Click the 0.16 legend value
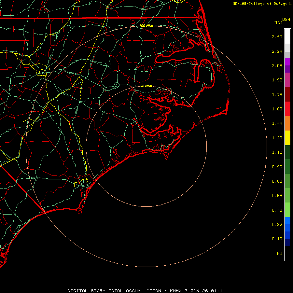 click(x=277, y=239)
